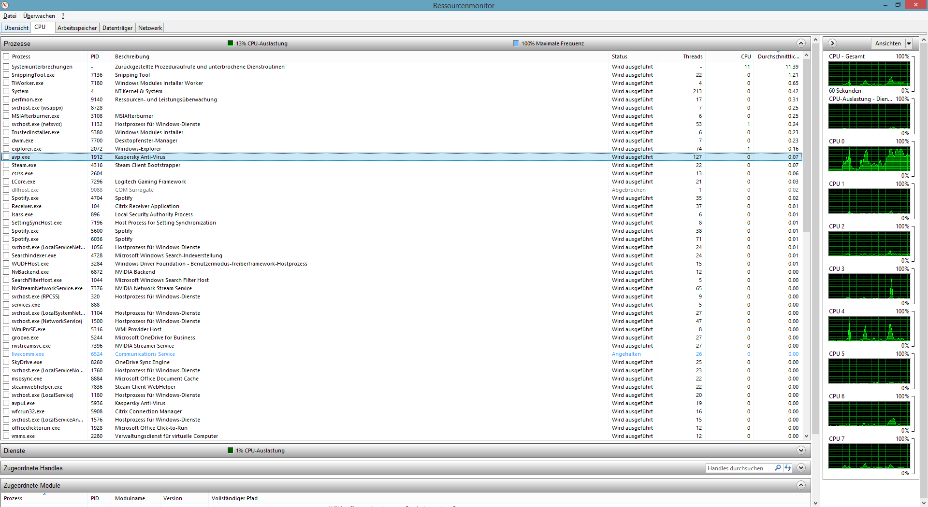Click the Modulname column header in Zugeordnete Module
This screenshot has width=928, height=507.
coord(136,498)
